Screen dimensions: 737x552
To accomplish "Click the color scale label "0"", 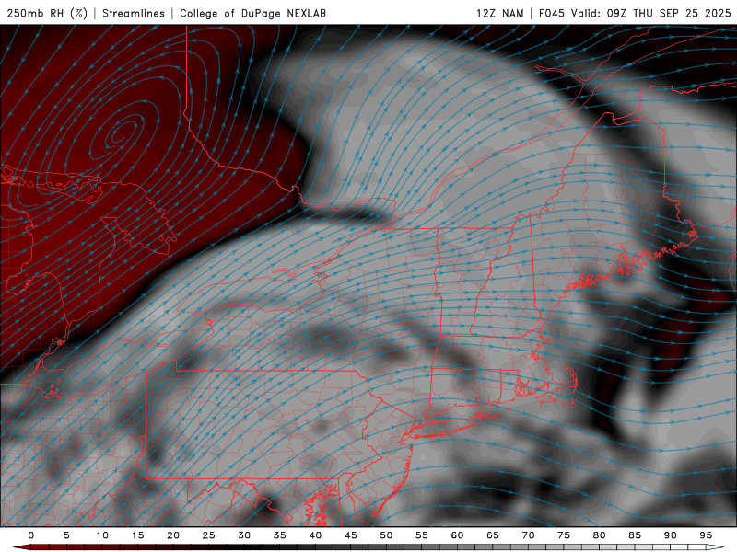I will [31, 535].
